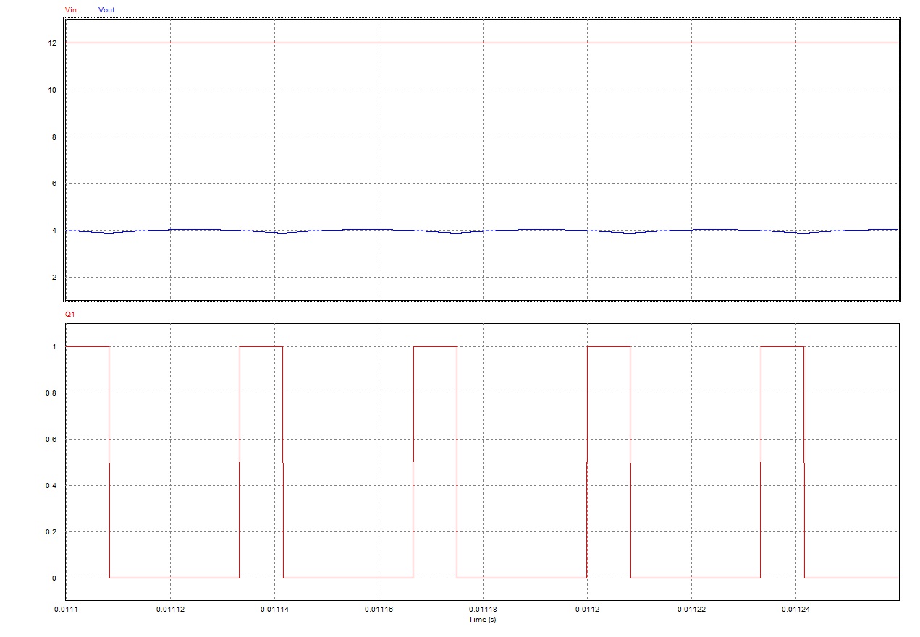Viewport: 920px width, 637px height.
Task: Click the 0.4 value on Q1 plot axis
Action: pyautogui.click(x=52, y=486)
